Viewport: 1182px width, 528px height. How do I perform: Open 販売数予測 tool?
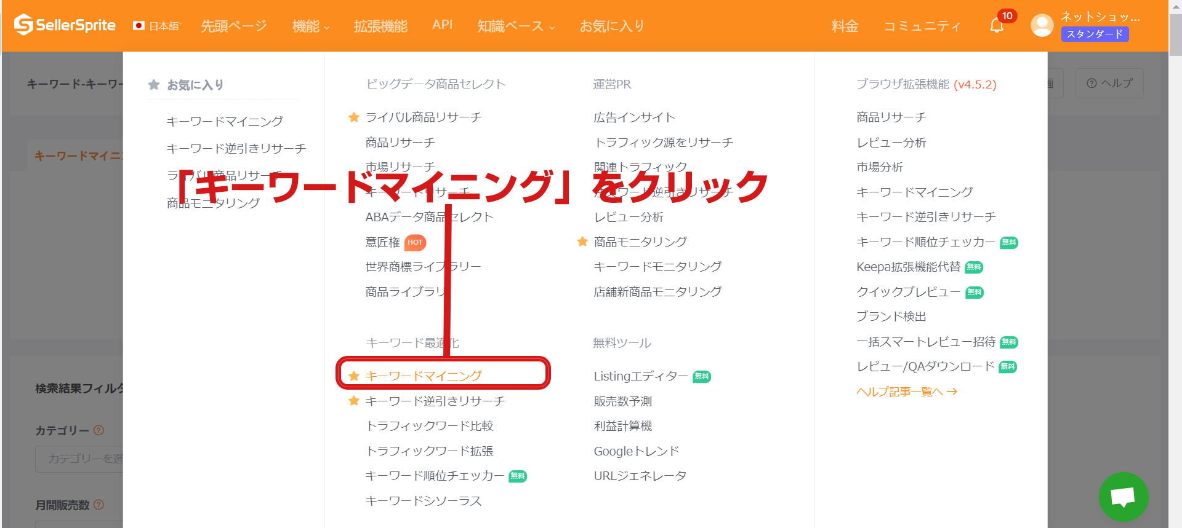point(623,401)
